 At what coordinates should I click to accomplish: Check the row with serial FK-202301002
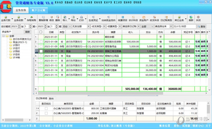(41, 56)
